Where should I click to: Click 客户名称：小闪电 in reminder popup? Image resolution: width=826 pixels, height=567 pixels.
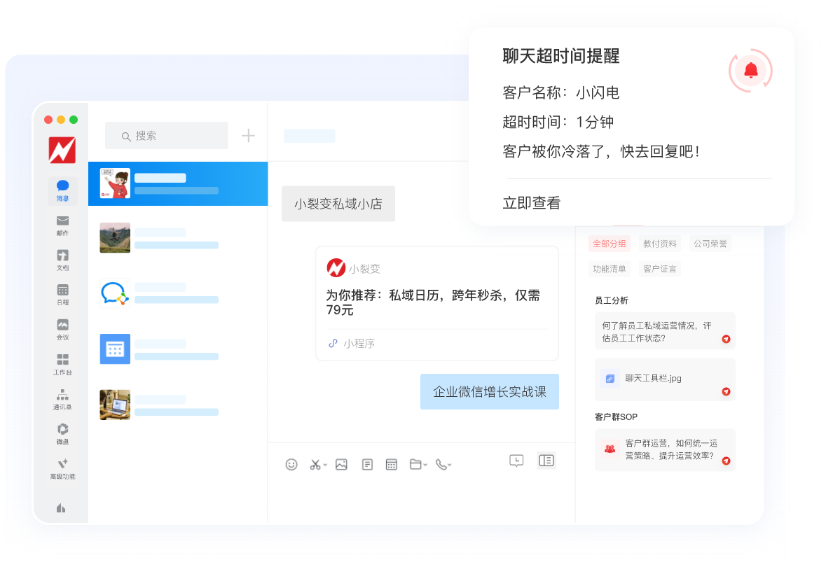click(561, 92)
